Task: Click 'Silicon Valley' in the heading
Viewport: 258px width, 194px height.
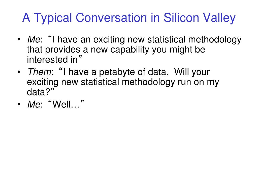Action: point(200,17)
